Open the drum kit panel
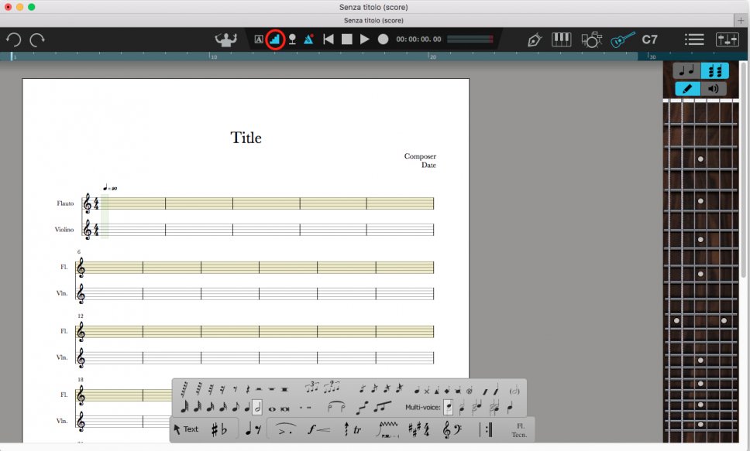The image size is (750, 451). (591, 39)
